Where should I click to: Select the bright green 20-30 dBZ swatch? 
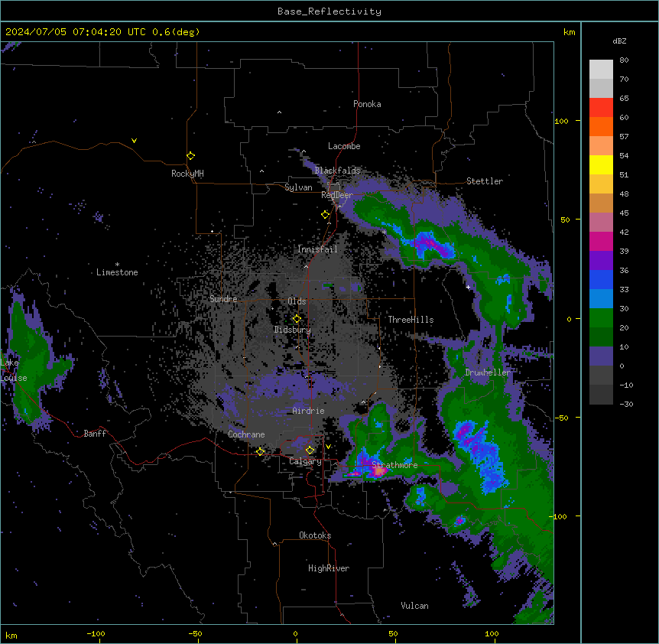click(x=601, y=318)
